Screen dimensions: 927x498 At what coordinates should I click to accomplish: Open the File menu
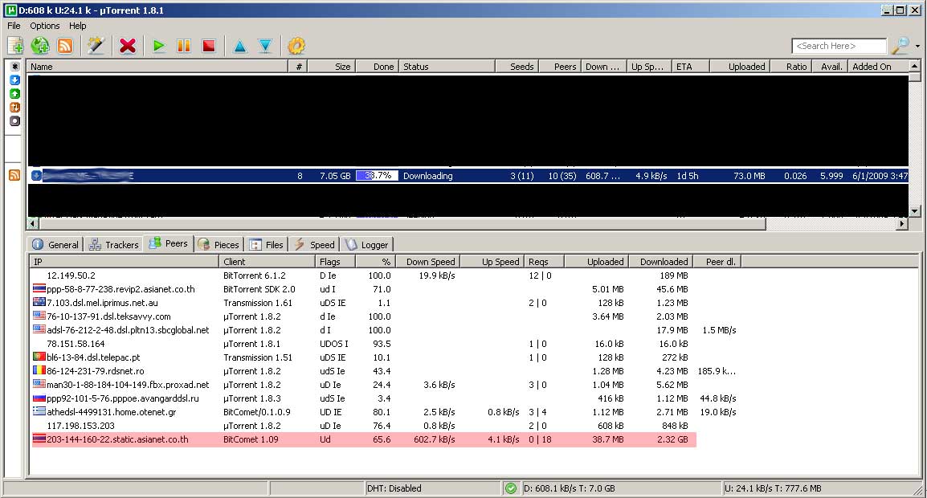pos(14,26)
